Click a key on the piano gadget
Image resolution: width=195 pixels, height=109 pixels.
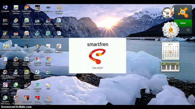coord(170,68)
